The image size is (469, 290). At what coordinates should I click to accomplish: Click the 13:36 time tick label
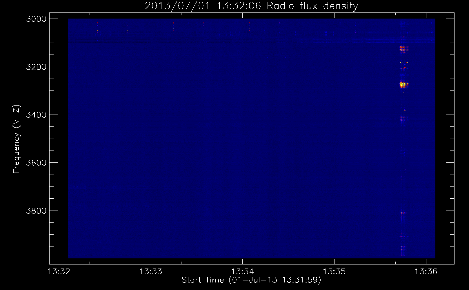coord(426,272)
